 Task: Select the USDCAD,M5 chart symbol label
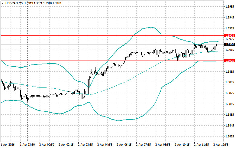pos(14,3)
